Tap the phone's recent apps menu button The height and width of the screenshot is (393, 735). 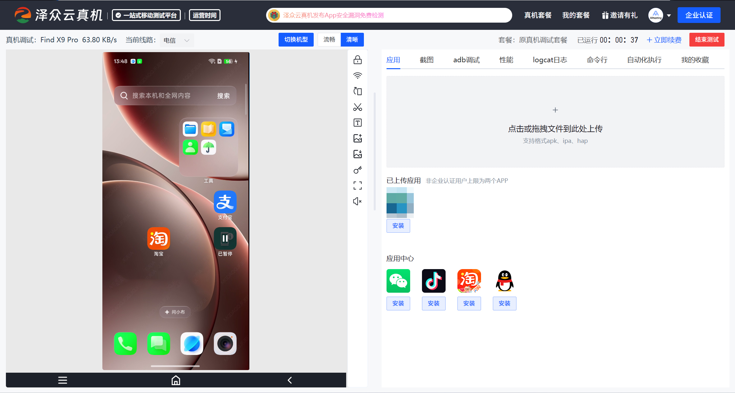point(63,380)
